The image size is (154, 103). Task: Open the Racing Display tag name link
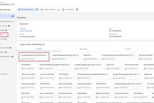point(25,31)
